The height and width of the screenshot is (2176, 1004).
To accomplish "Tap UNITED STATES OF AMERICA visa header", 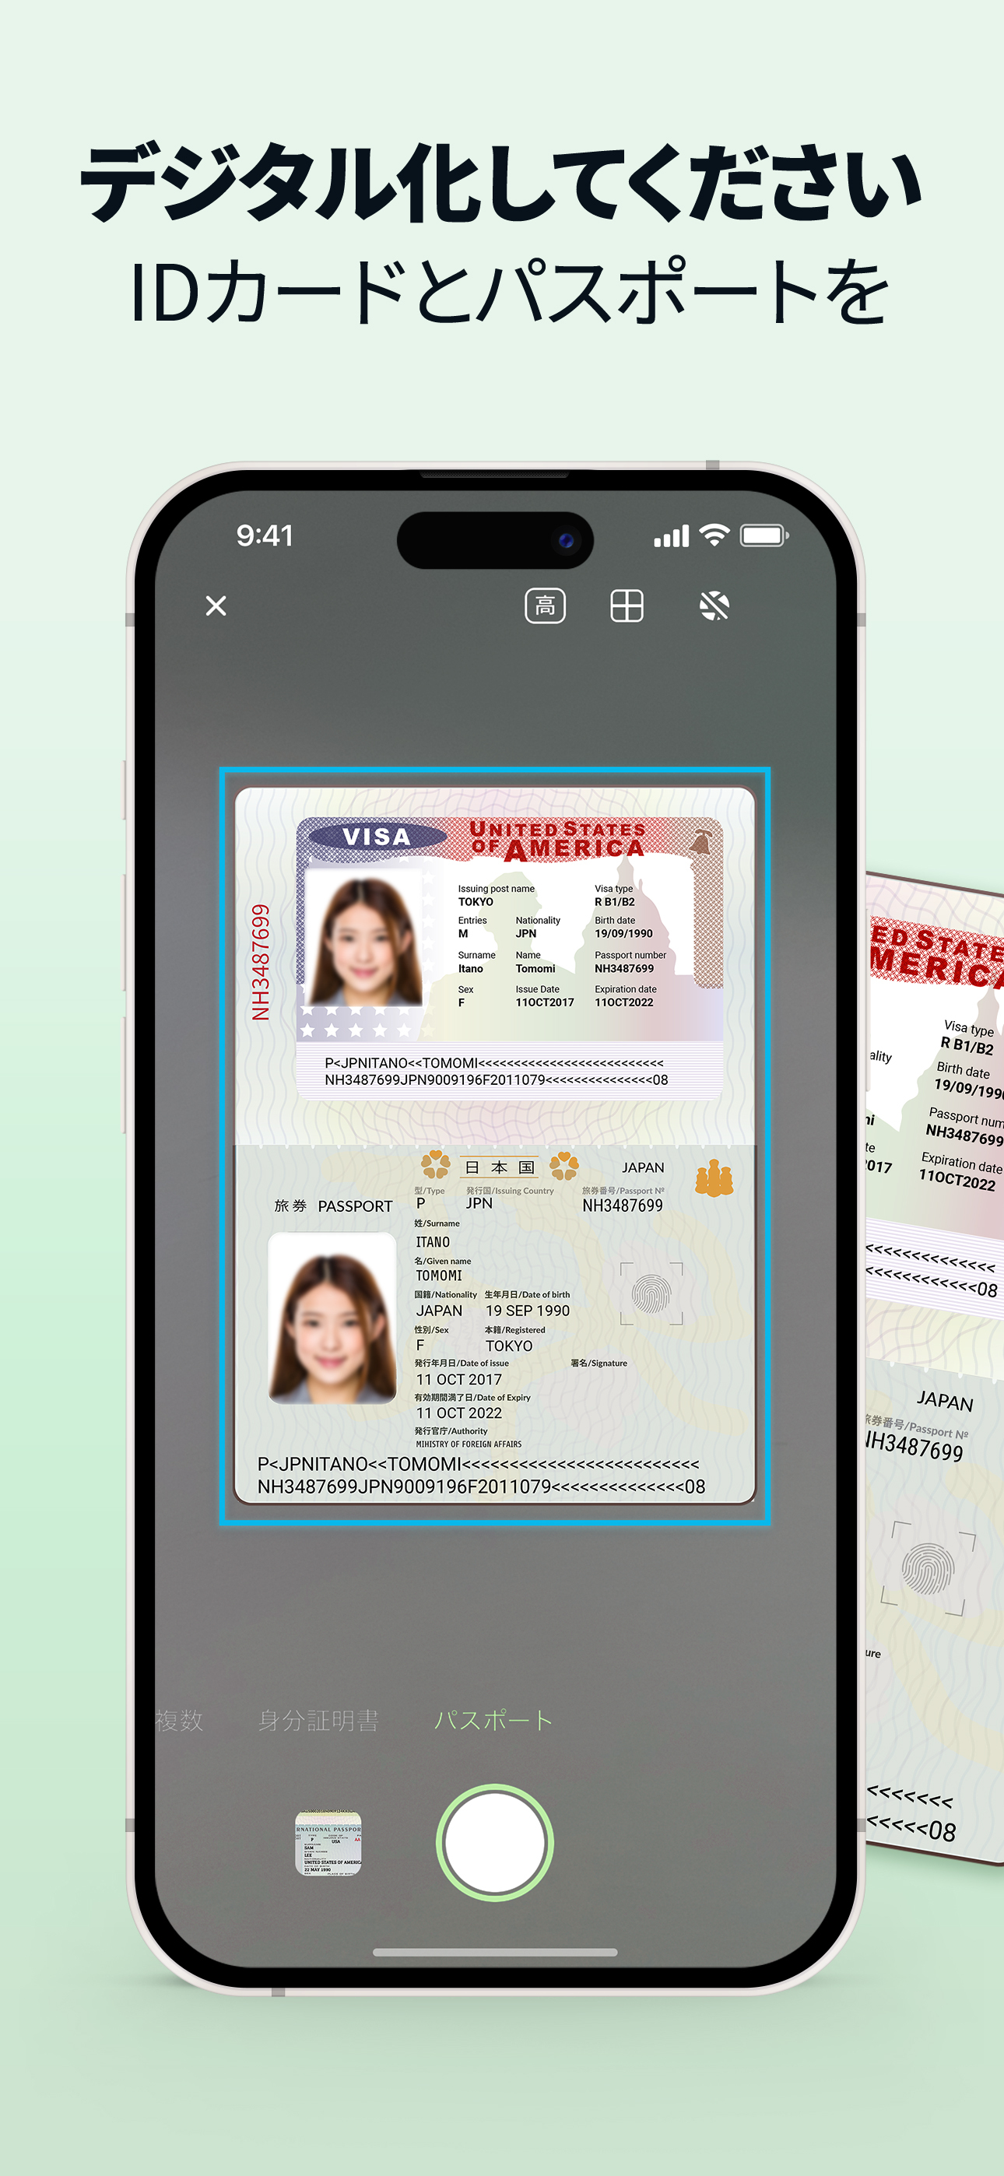I will tap(558, 841).
